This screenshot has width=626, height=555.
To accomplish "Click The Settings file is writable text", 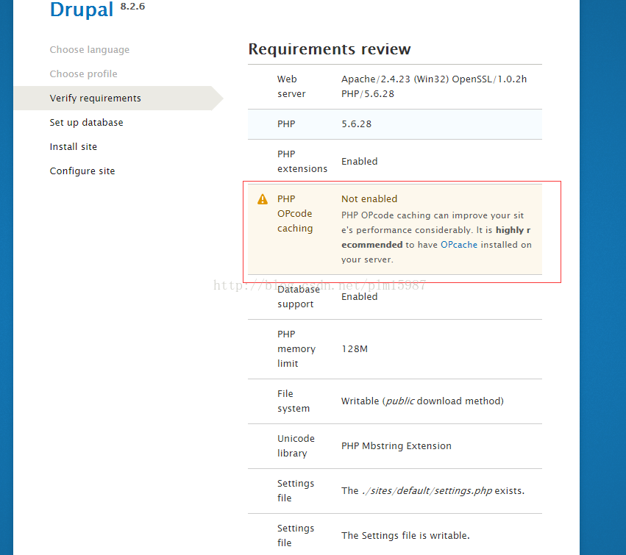I will point(405,535).
